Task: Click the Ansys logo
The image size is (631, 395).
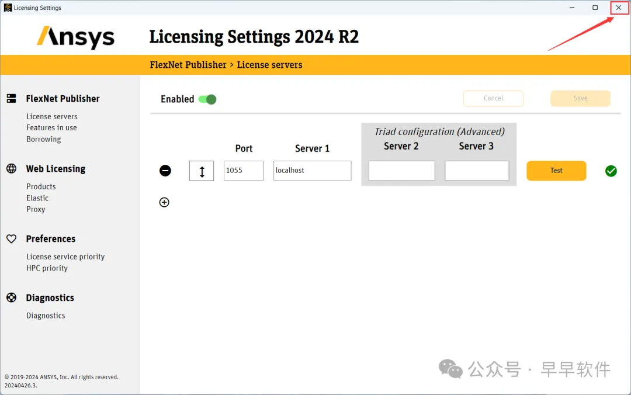Action: click(x=75, y=38)
